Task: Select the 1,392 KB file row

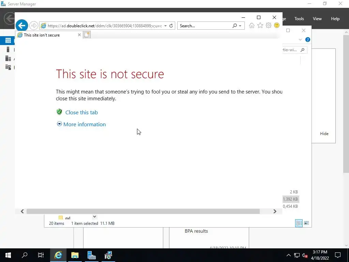Action: tap(291, 199)
